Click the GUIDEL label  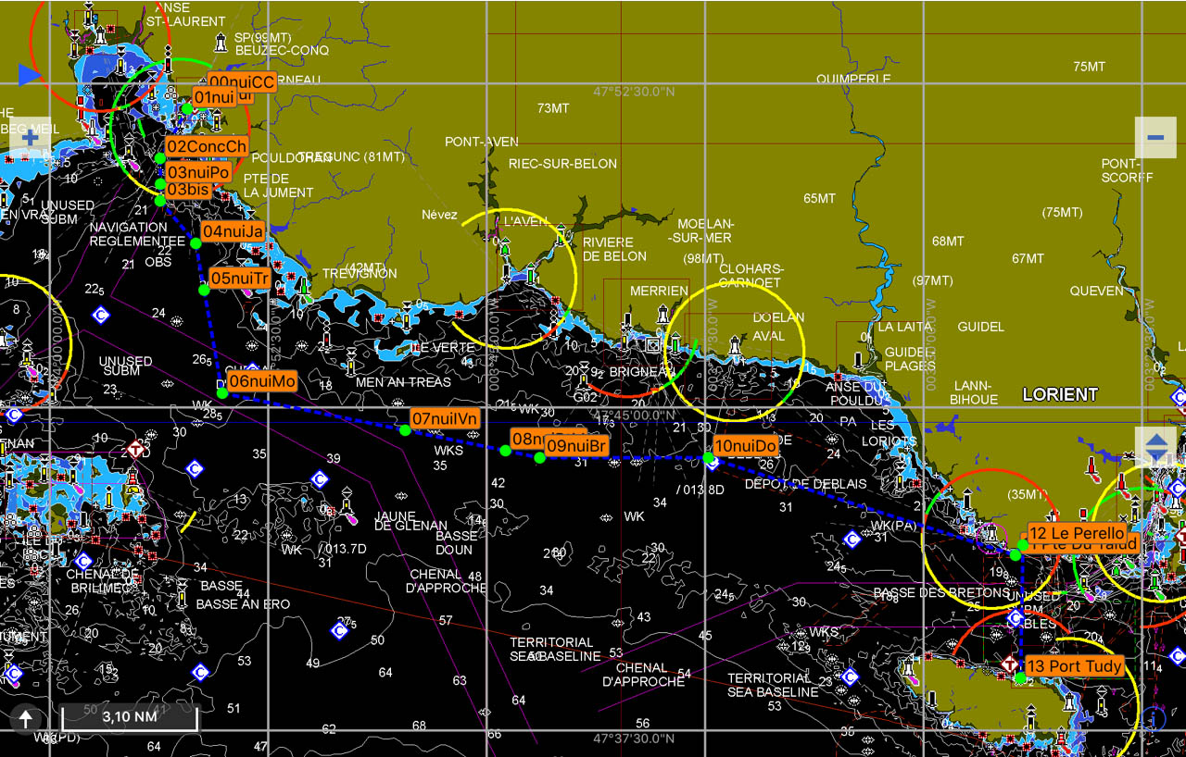coord(980,327)
